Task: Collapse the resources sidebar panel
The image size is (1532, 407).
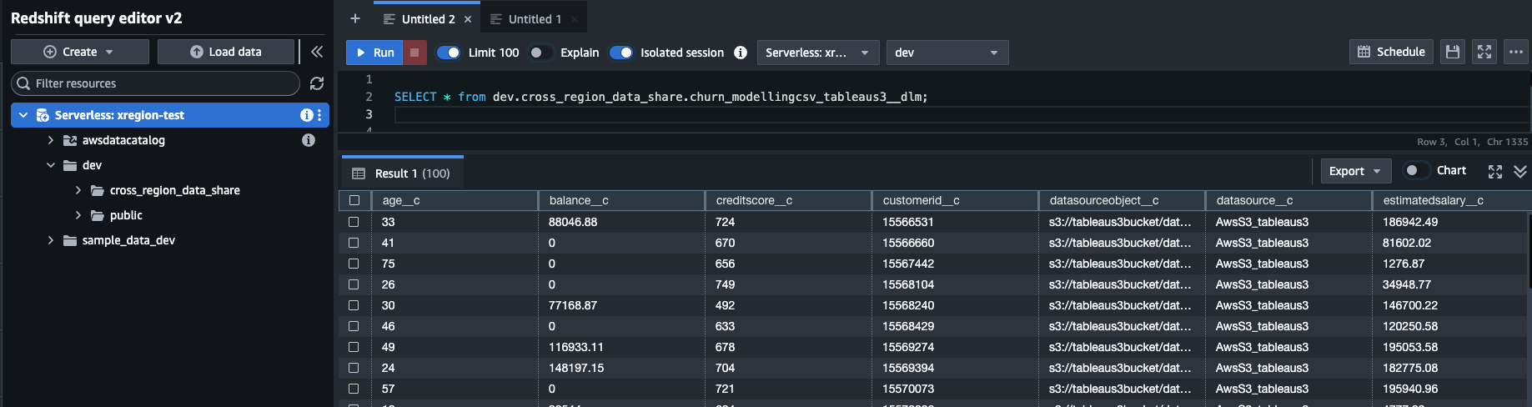Action: 317,52
